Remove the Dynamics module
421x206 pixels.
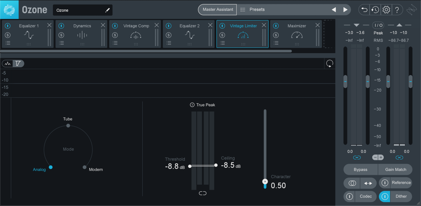pos(103,25)
